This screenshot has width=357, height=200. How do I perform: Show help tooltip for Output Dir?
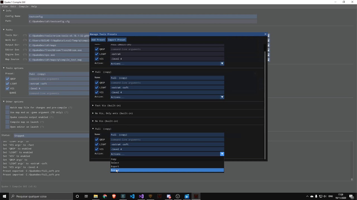click(25, 45)
